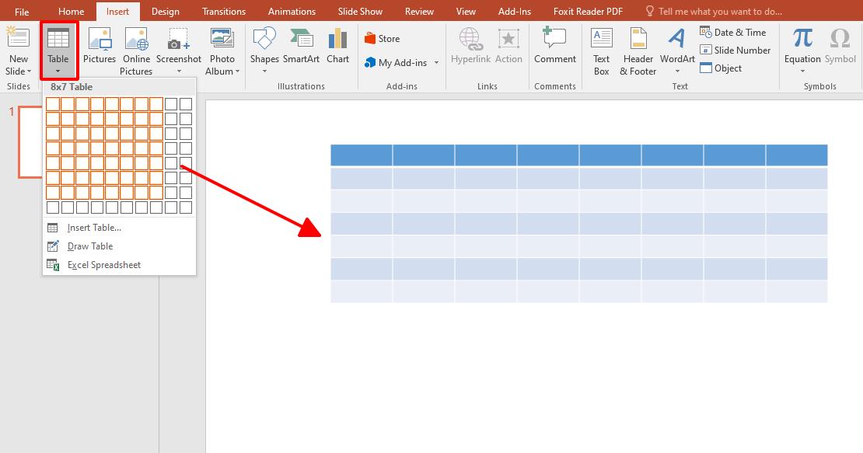Insert a Chart
Viewport: 863px width, 453px height.
(x=337, y=47)
